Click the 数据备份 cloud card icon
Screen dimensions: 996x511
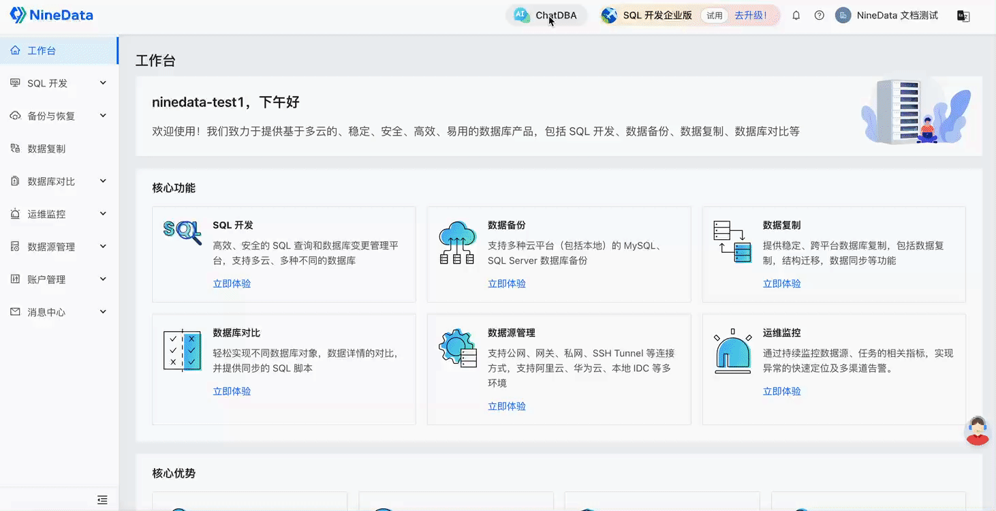[457, 243]
